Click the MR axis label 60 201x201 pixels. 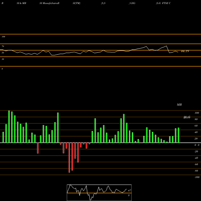196,126
